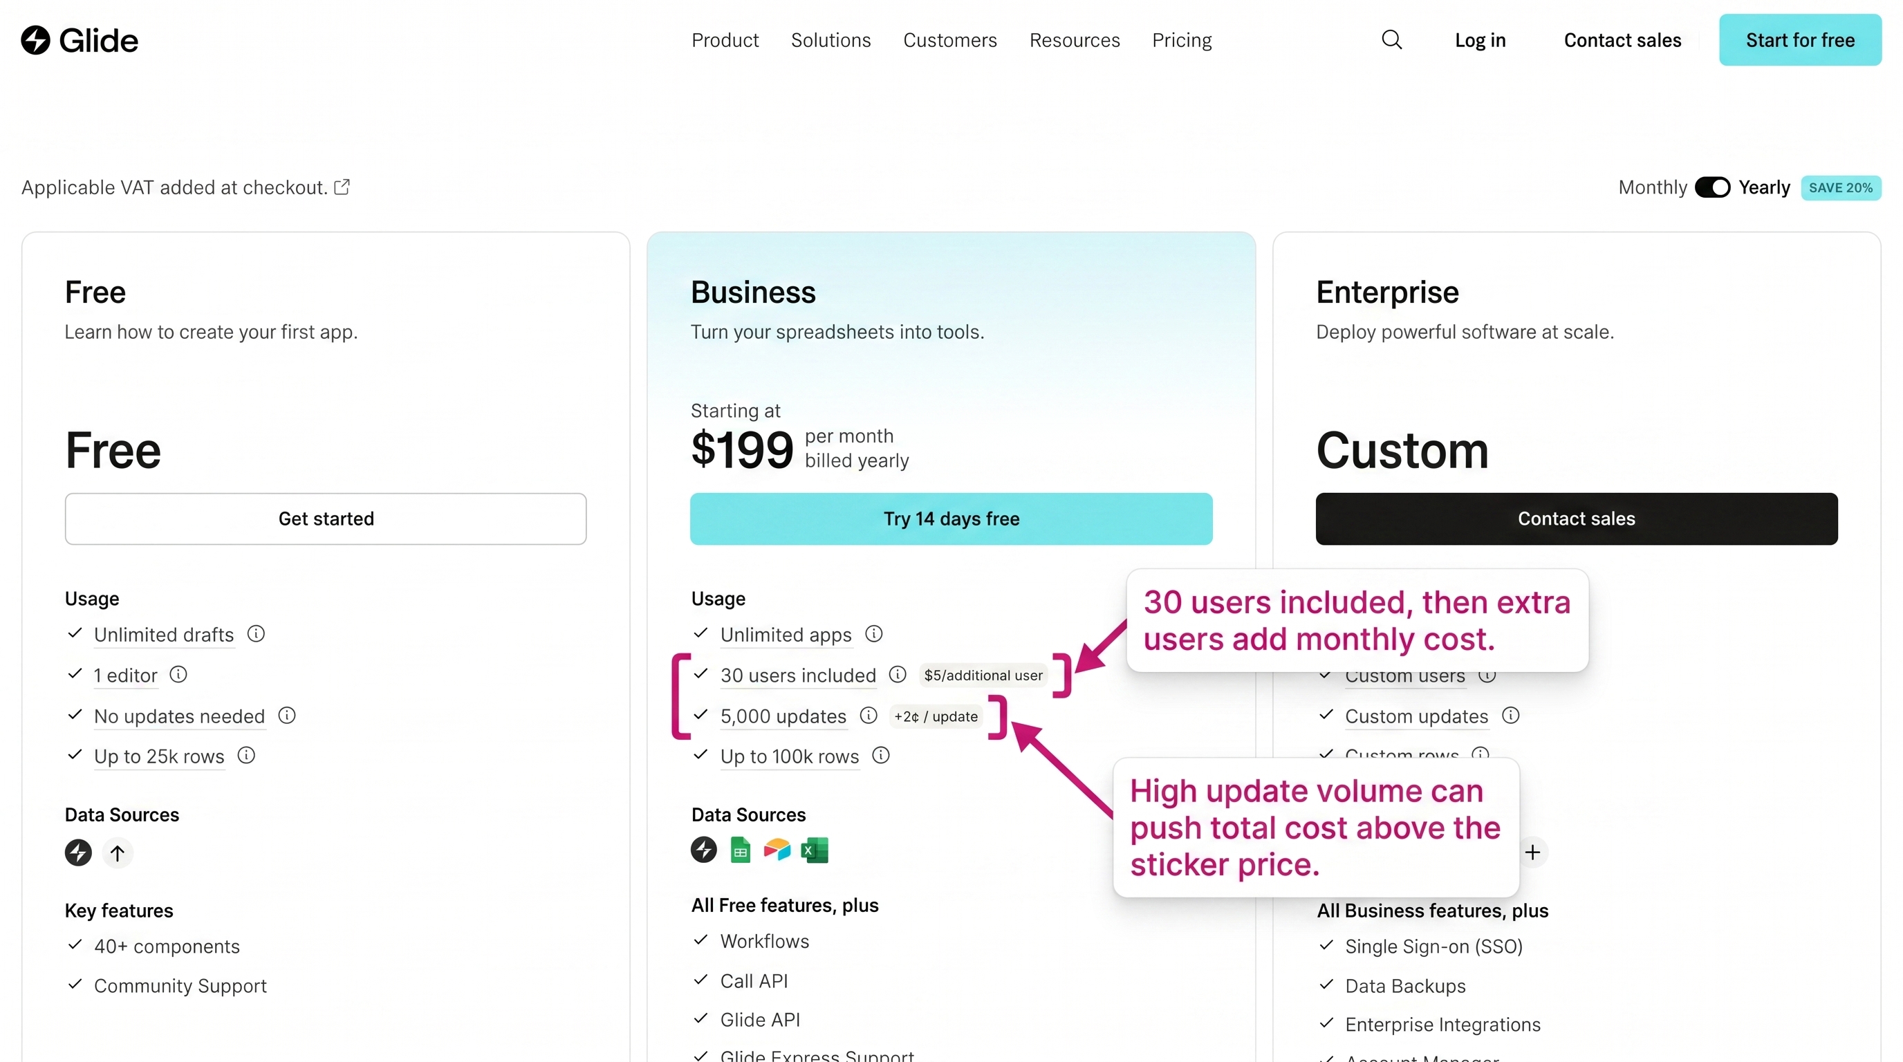This screenshot has height=1062, width=1903.
Task: Click 5,000 updates text
Action: tap(783, 716)
